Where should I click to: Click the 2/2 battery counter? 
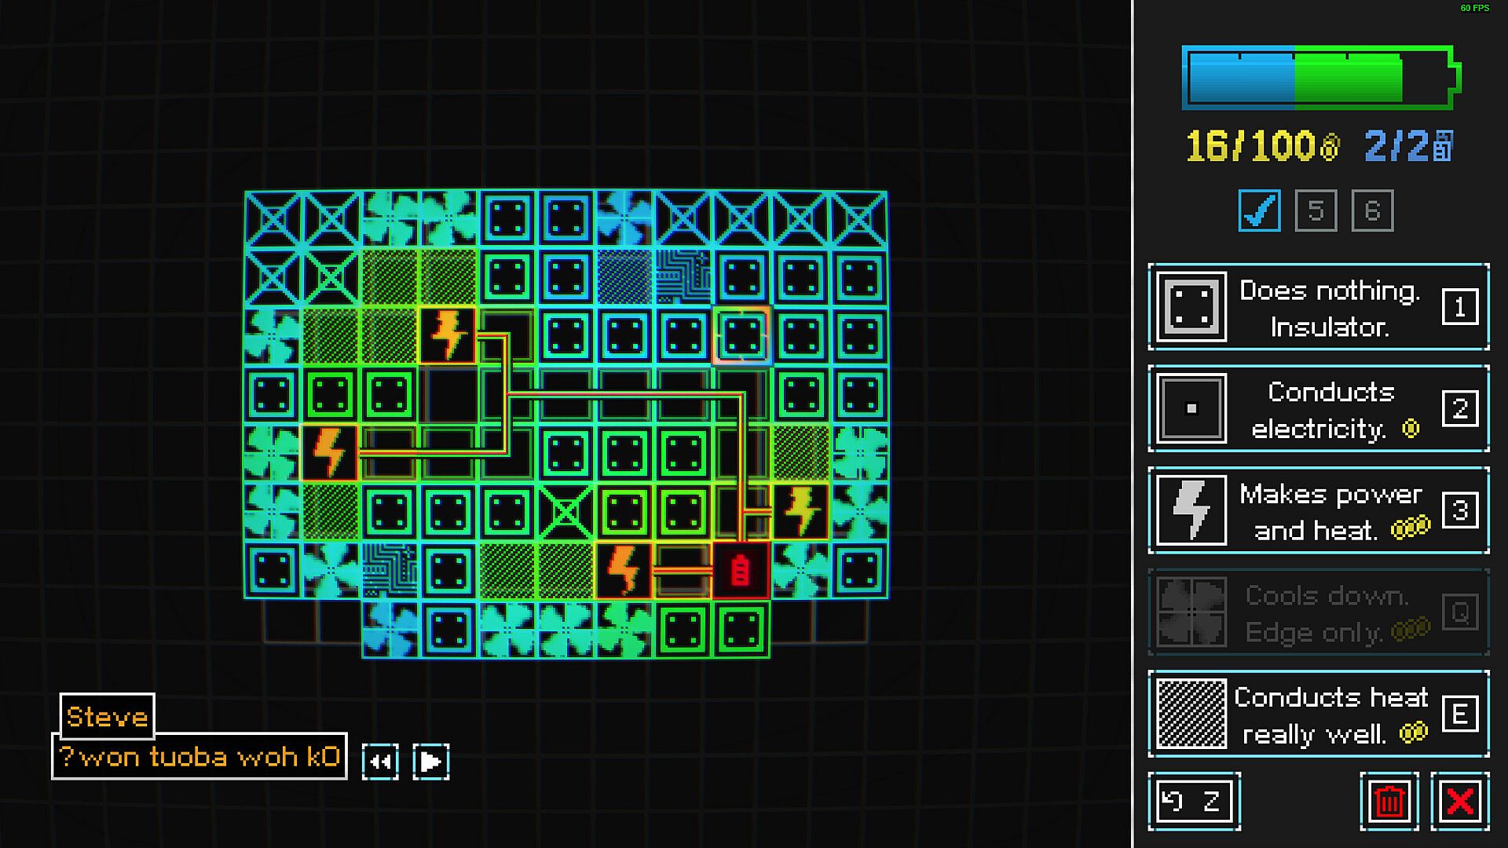point(1408,146)
